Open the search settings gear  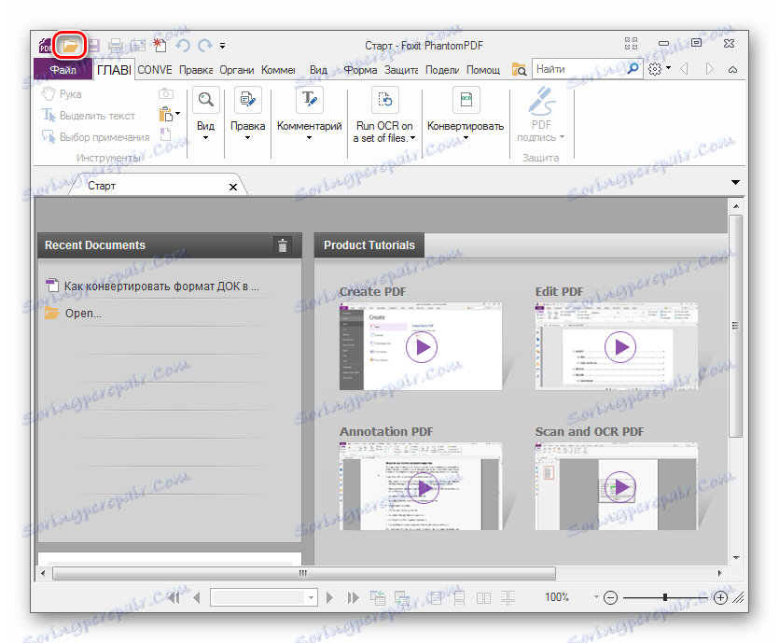coord(655,69)
